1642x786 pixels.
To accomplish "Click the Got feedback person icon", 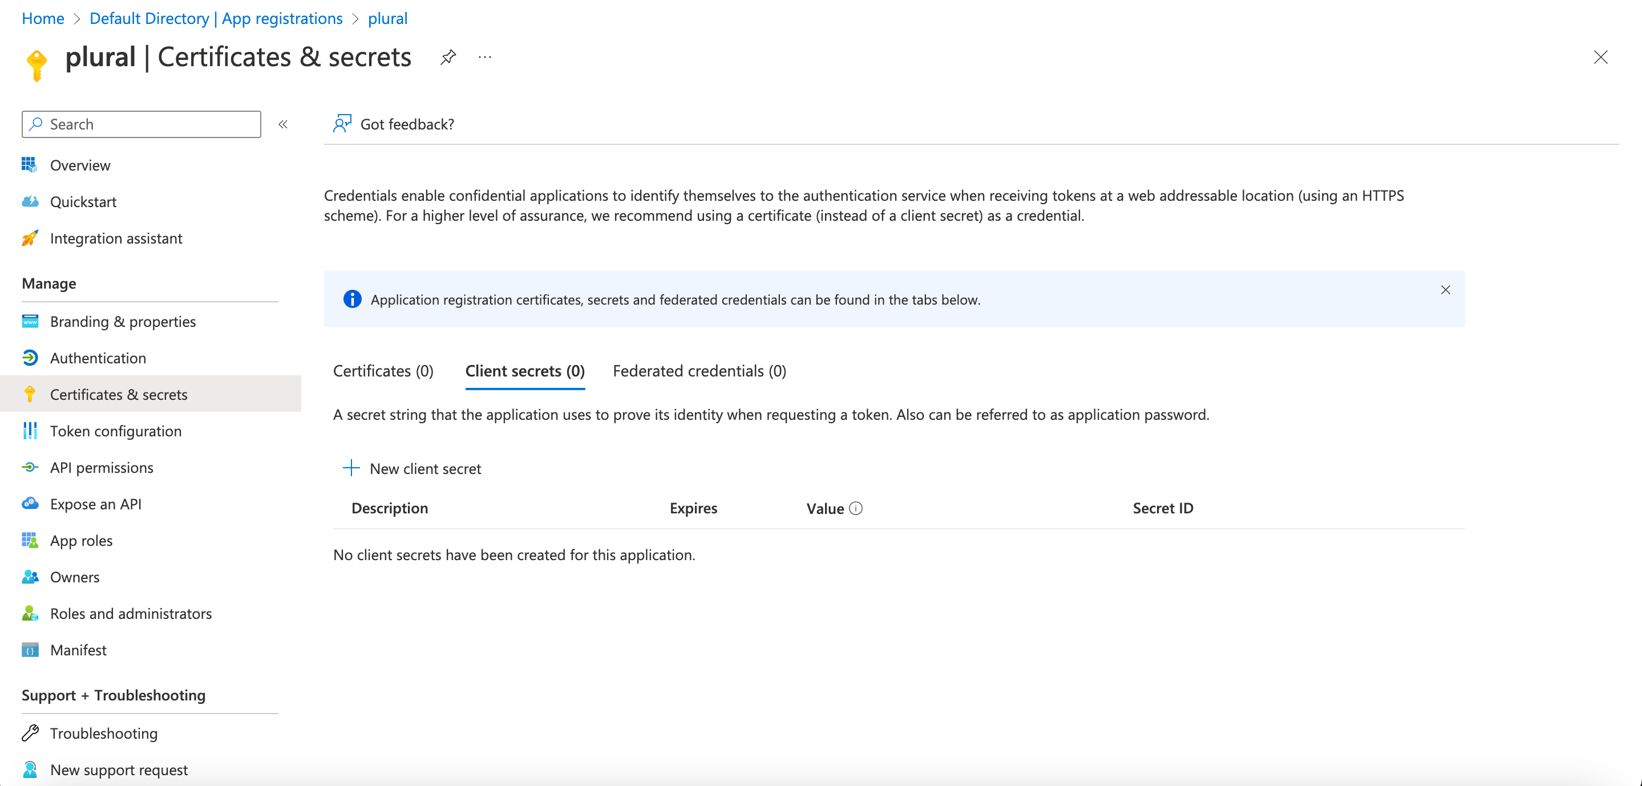I will pos(342,124).
